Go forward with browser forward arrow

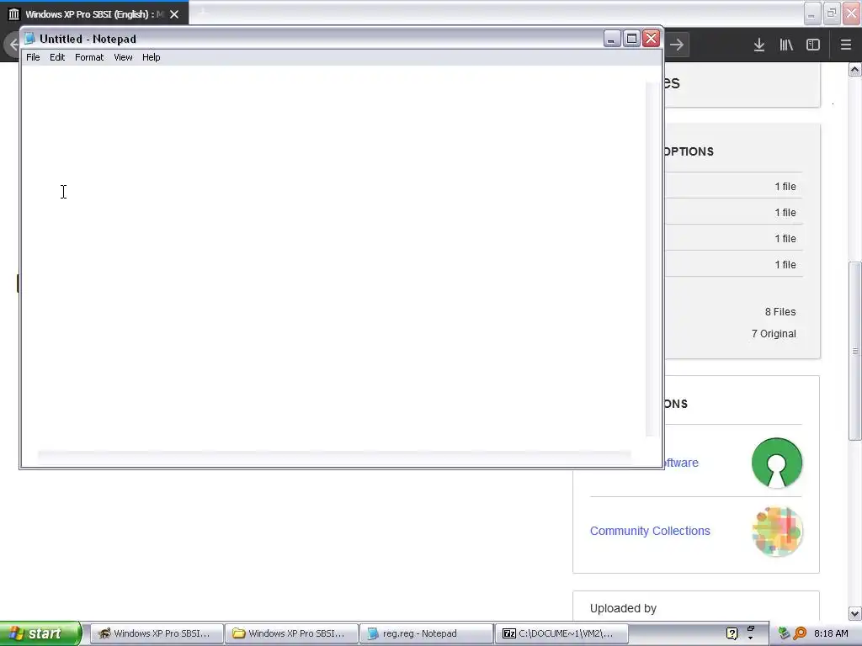677,45
